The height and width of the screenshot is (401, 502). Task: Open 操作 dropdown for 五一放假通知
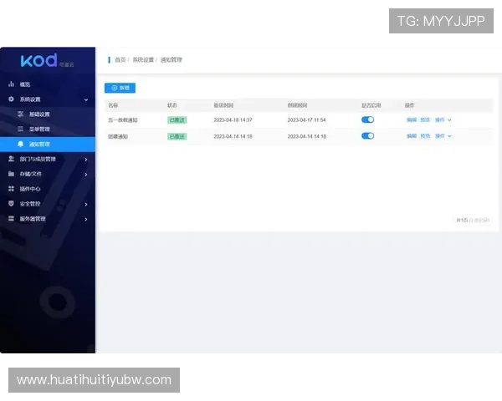click(443, 120)
